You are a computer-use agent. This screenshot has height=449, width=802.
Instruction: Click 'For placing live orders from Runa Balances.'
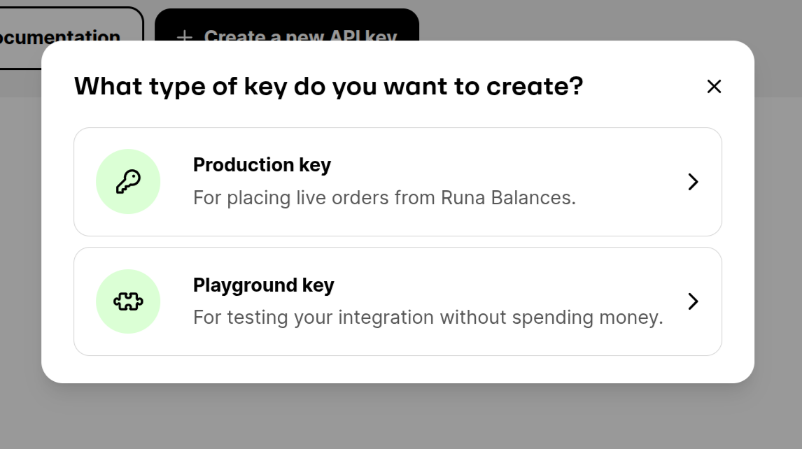384,198
